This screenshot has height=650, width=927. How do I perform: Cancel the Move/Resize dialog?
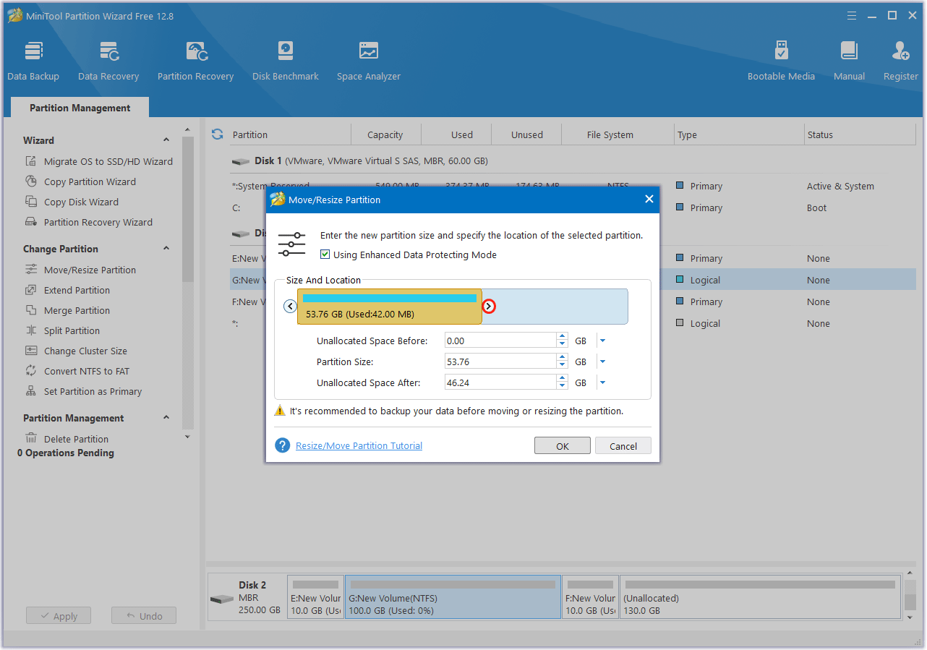(623, 446)
